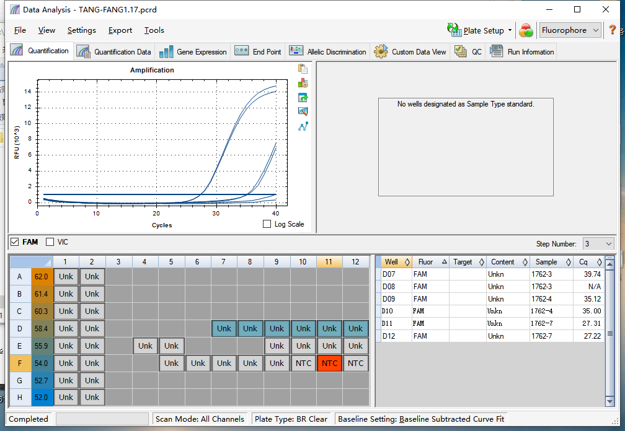Click the QC tab icon
This screenshot has height=431, width=625.
click(460, 51)
